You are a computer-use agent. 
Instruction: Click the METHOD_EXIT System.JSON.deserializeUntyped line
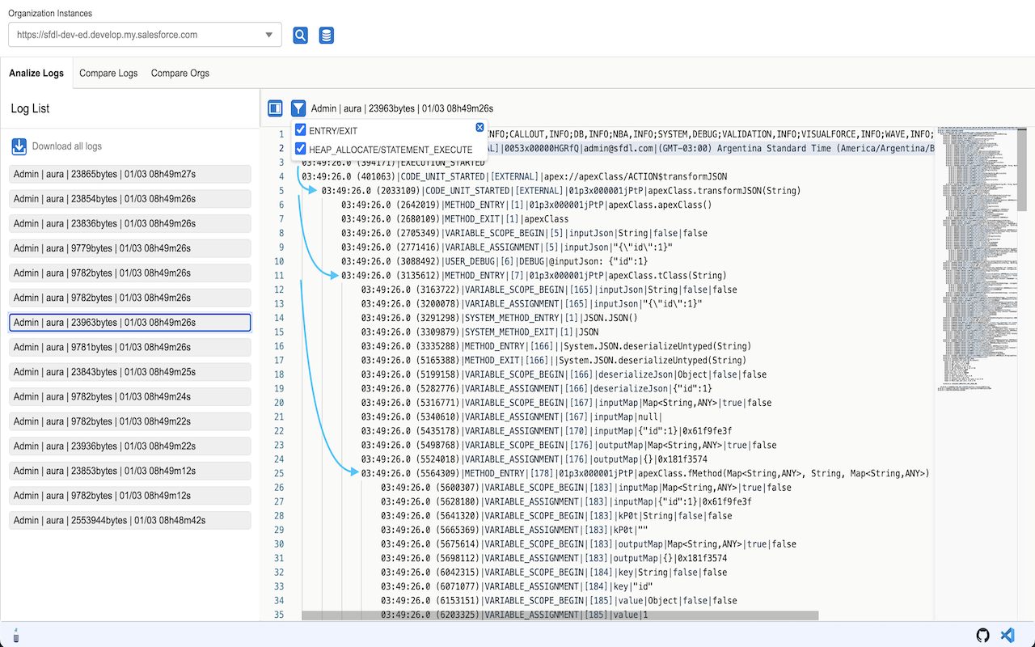(554, 361)
